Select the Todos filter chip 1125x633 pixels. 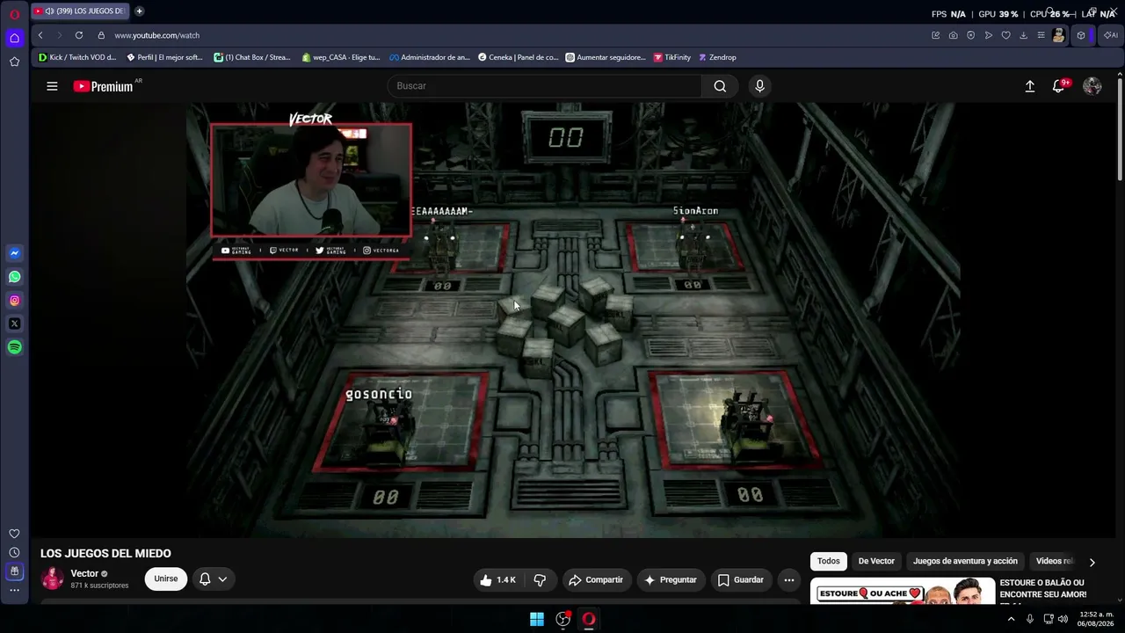pyautogui.click(x=829, y=561)
